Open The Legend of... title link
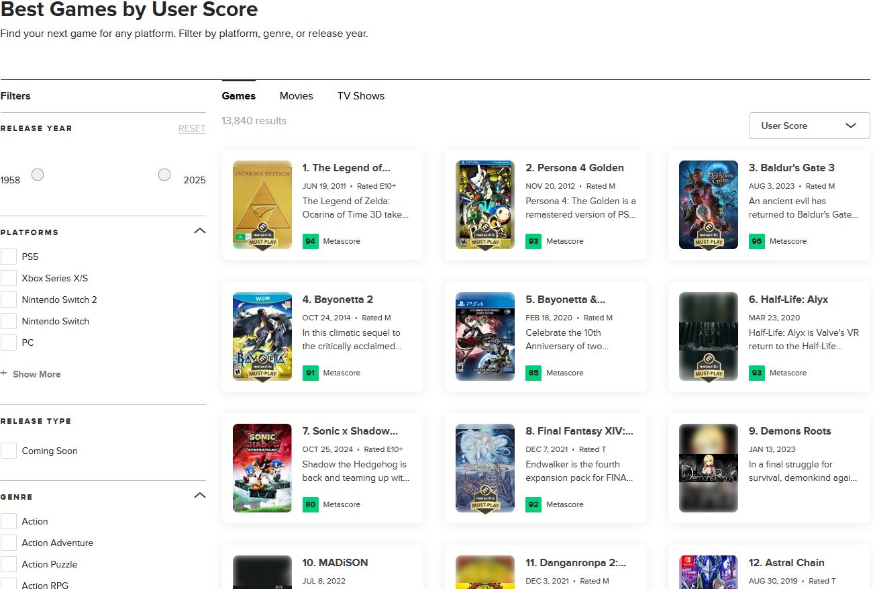873x589 pixels. (x=346, y=168)
